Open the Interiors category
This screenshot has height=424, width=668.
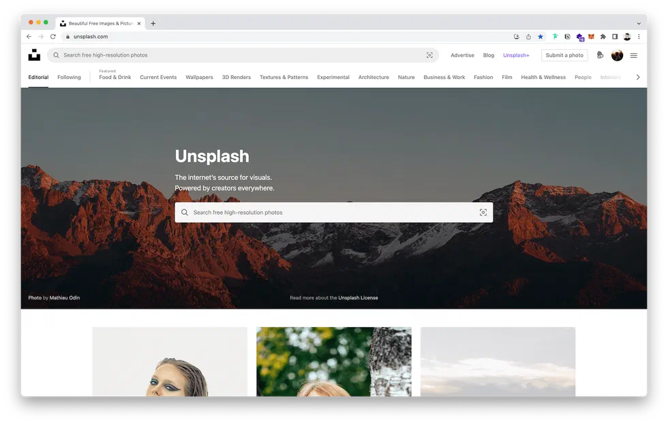tap(610, 77)
